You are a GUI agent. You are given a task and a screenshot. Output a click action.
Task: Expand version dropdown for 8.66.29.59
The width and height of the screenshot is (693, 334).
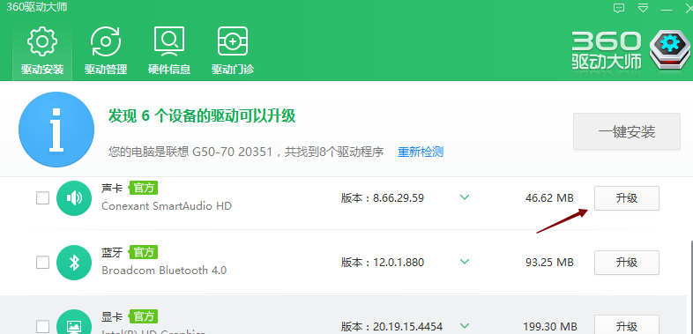(x=465, y=197)
